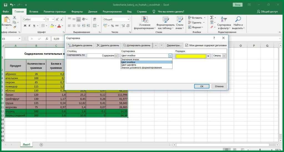Click the yellow color swatch in Порядок
Image resolution: width=284 pixels, height=152 pixels.
[x=191, y=56]
